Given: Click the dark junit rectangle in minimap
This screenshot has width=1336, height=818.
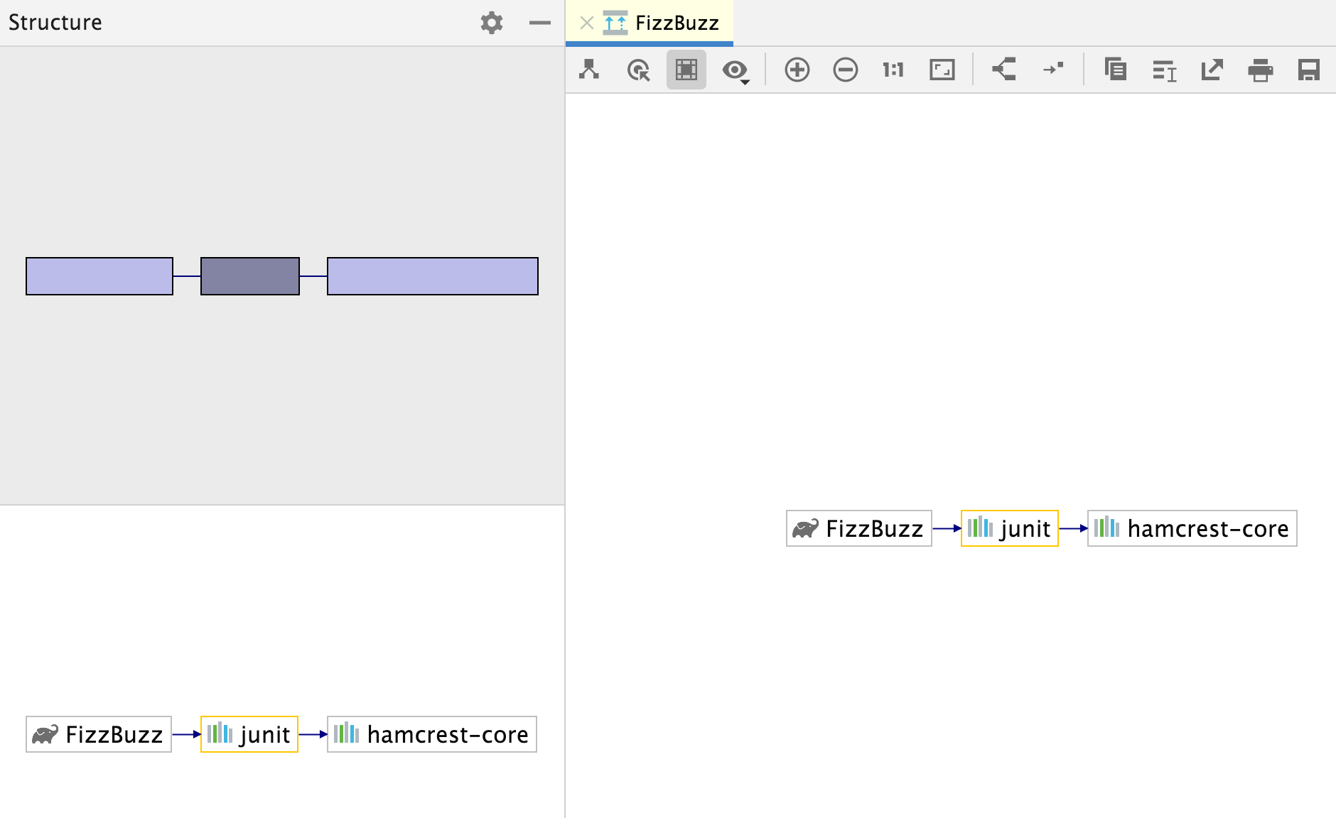Looking at the screenshot, I should click(x=250, y=276).
